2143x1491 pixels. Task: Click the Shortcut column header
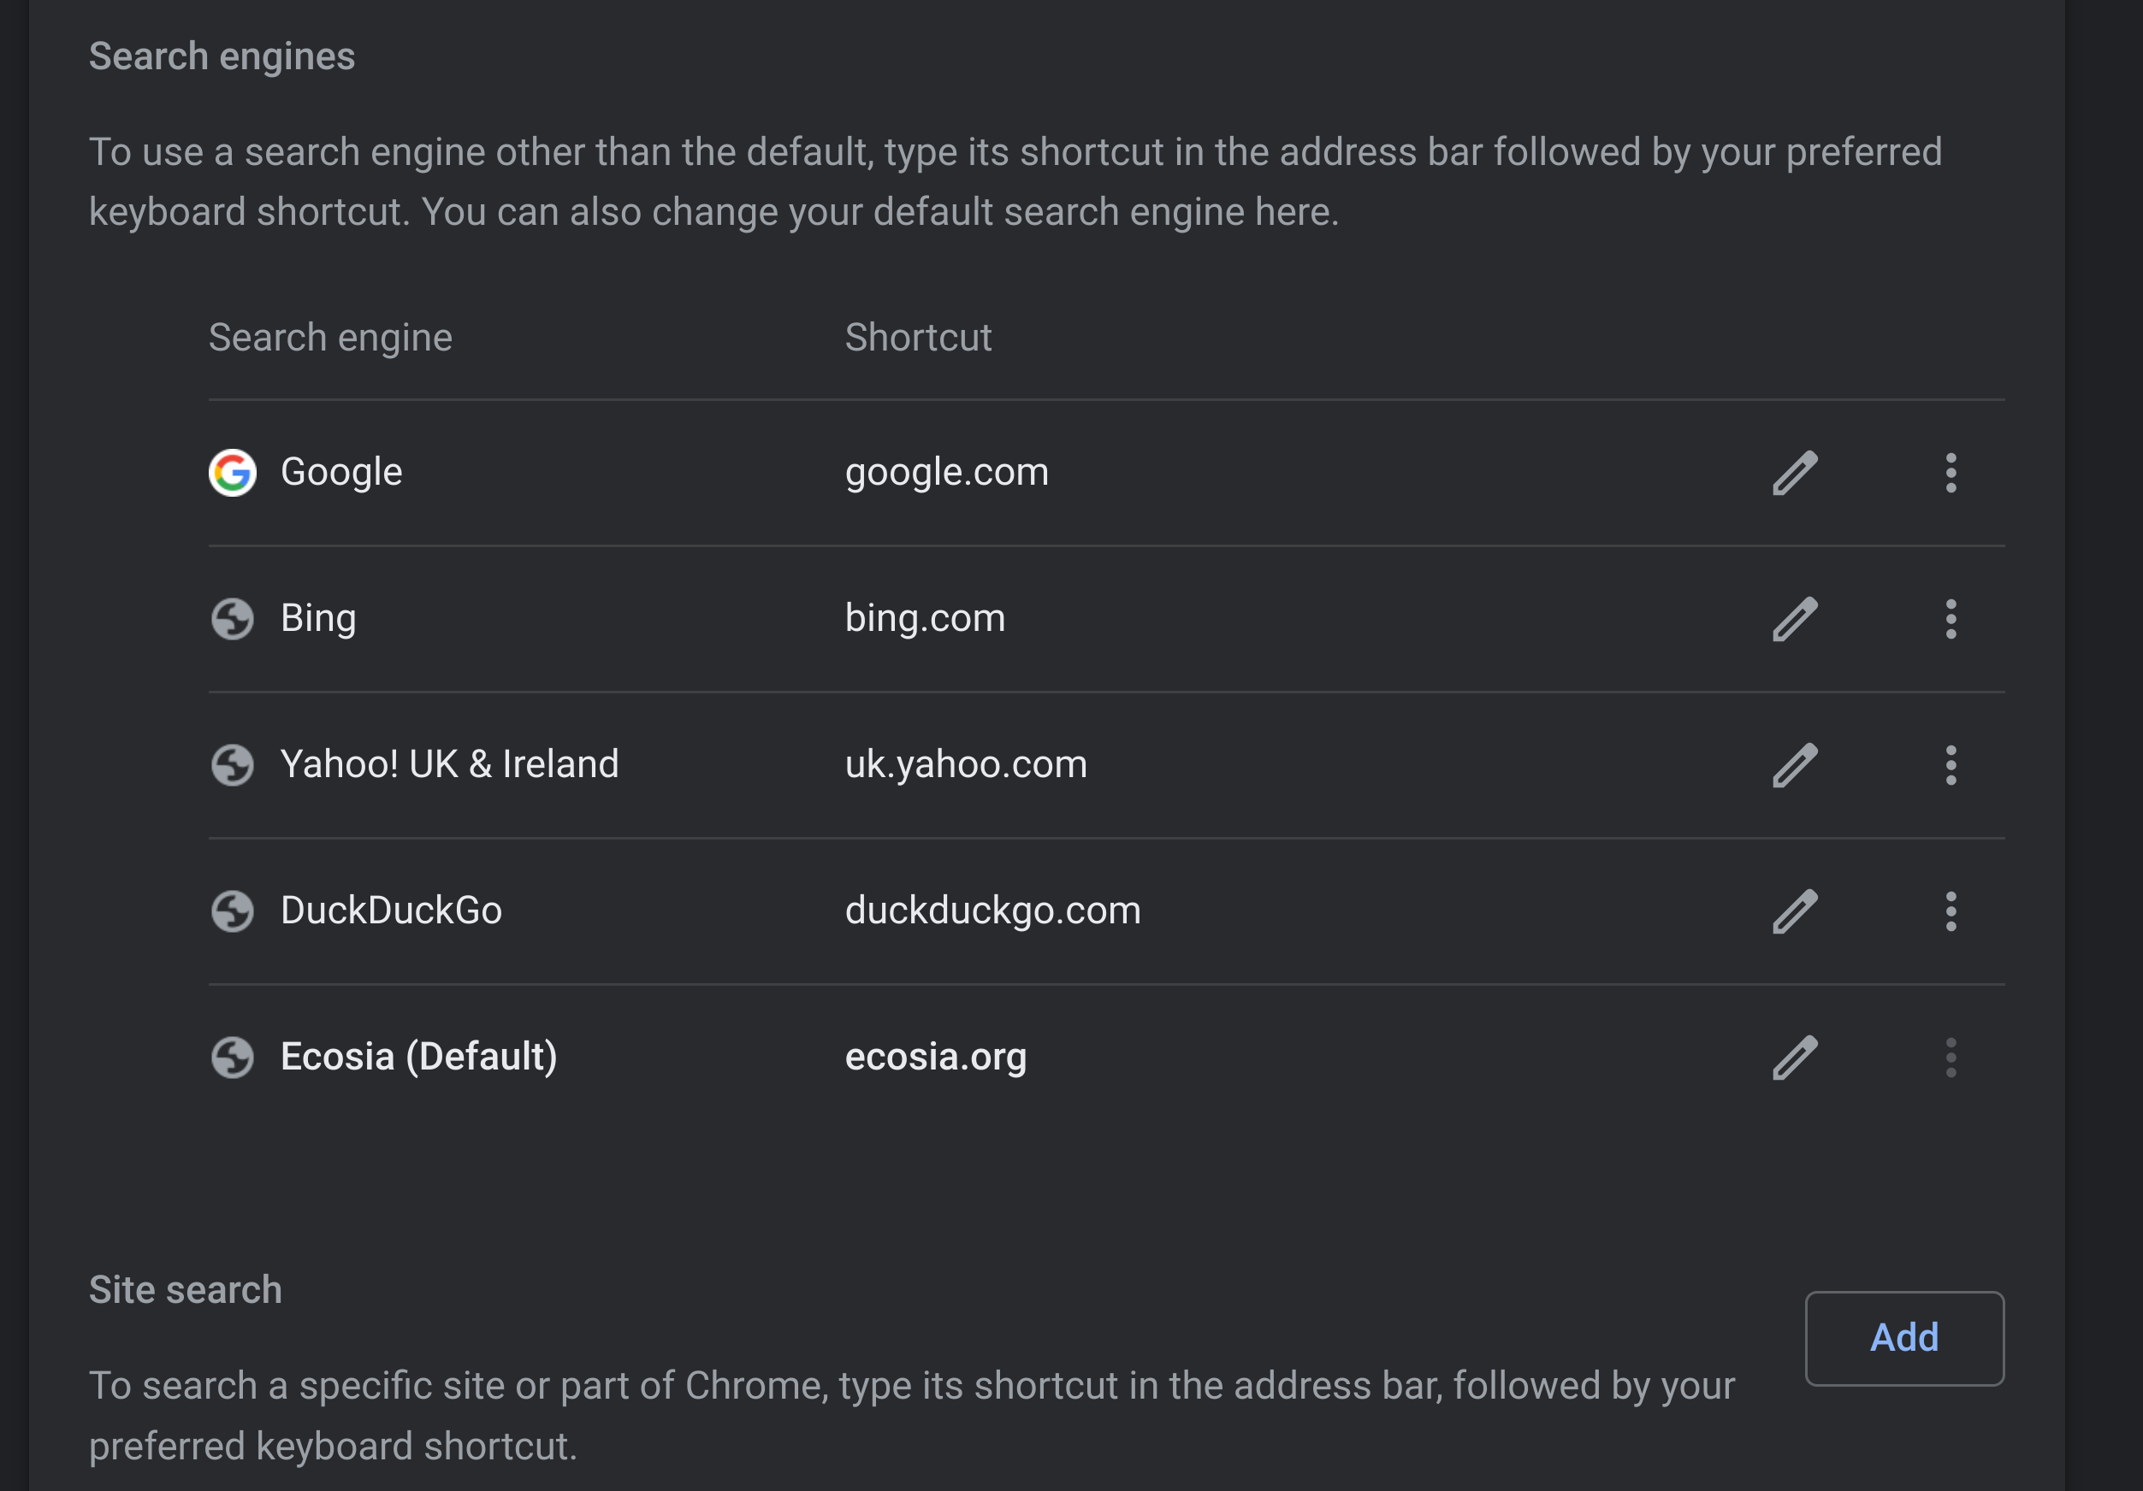tap(917, 337)
